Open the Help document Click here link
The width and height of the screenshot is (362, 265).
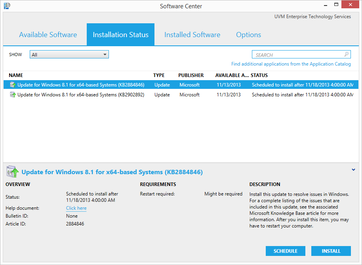[76, 208]
